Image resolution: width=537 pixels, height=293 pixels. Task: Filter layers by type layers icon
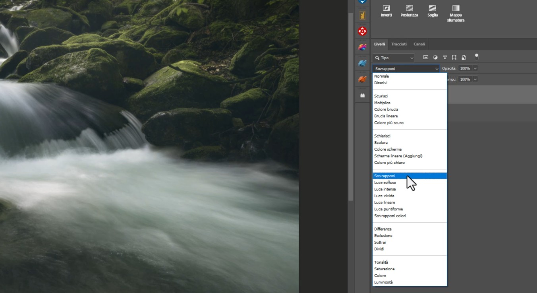[444, 57]
